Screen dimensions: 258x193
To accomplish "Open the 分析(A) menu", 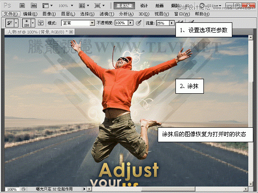I will (x=126, y=14).
